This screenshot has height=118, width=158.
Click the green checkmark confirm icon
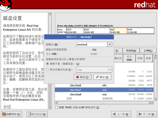tap(97, 77)
